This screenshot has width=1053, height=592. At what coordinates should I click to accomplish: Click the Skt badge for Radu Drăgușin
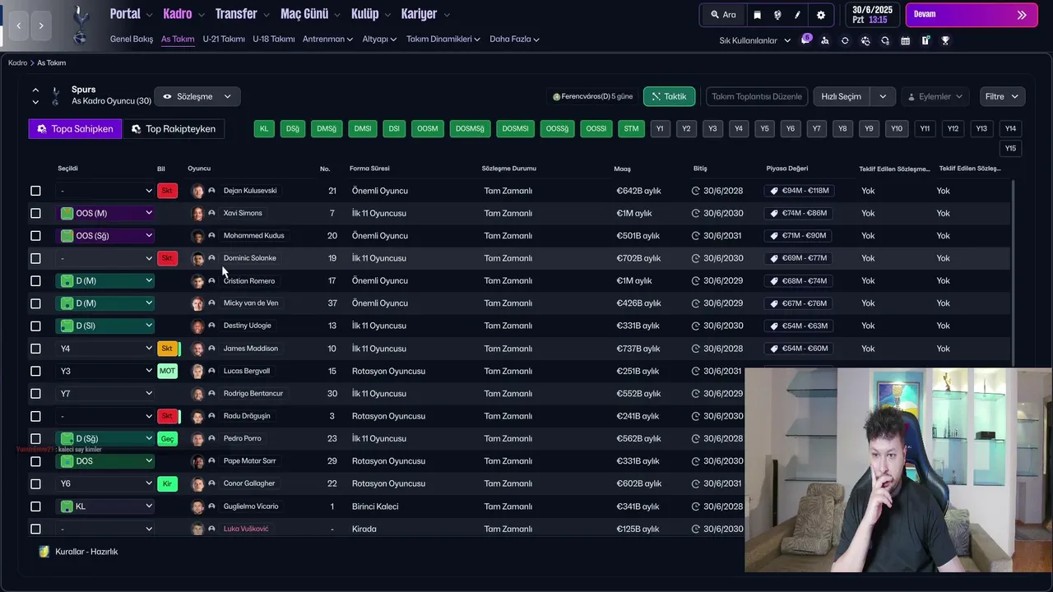(x=167, y=416)
